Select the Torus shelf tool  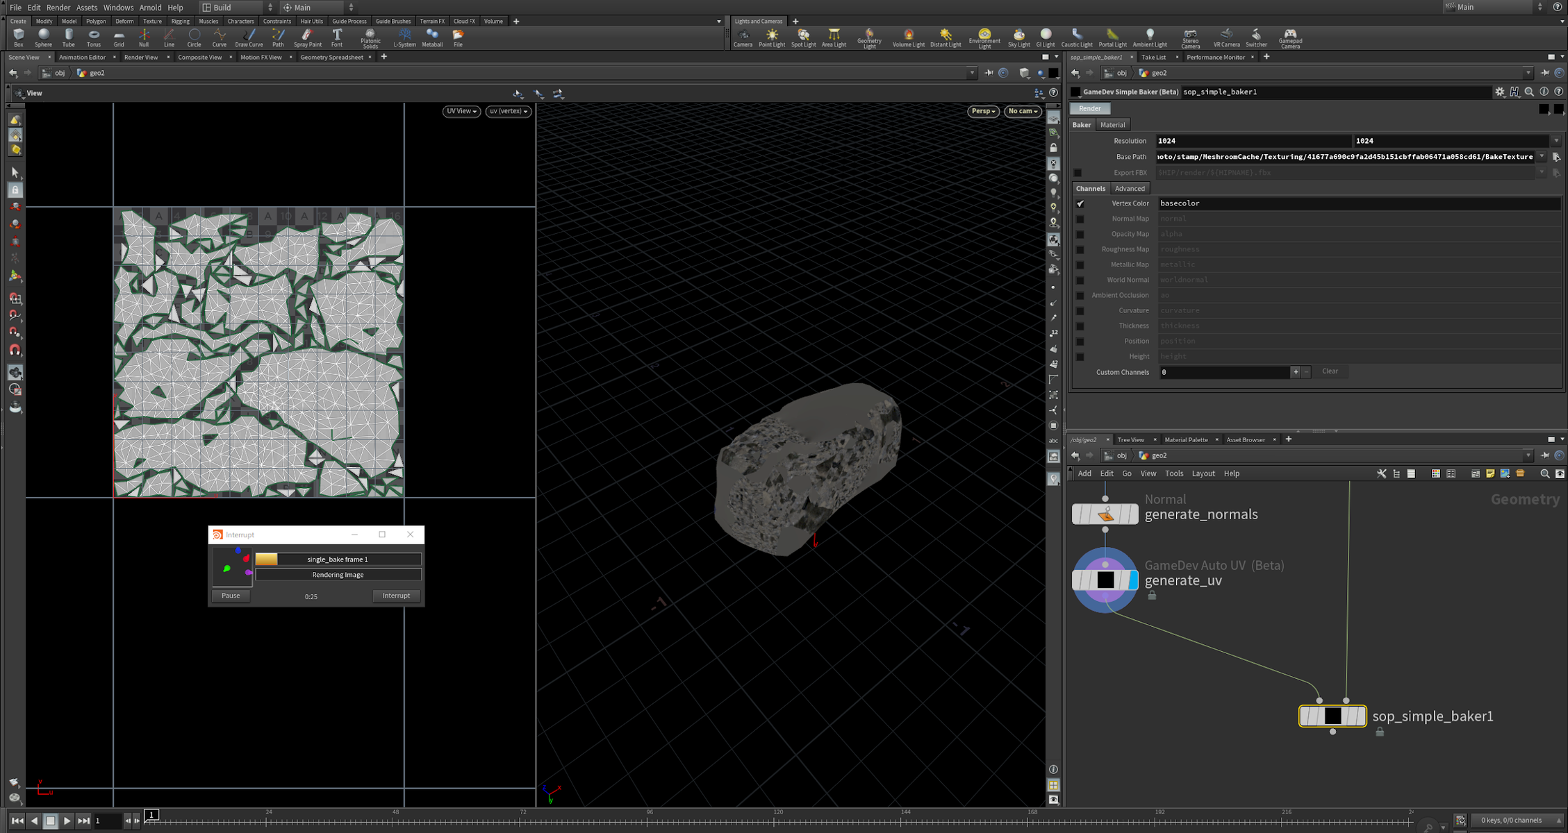pos(94,37)
